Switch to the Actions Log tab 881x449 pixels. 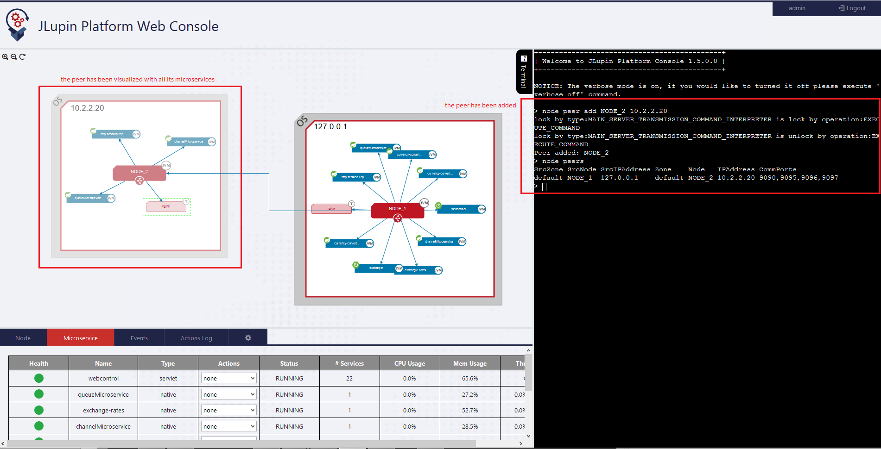click(196, 338)
